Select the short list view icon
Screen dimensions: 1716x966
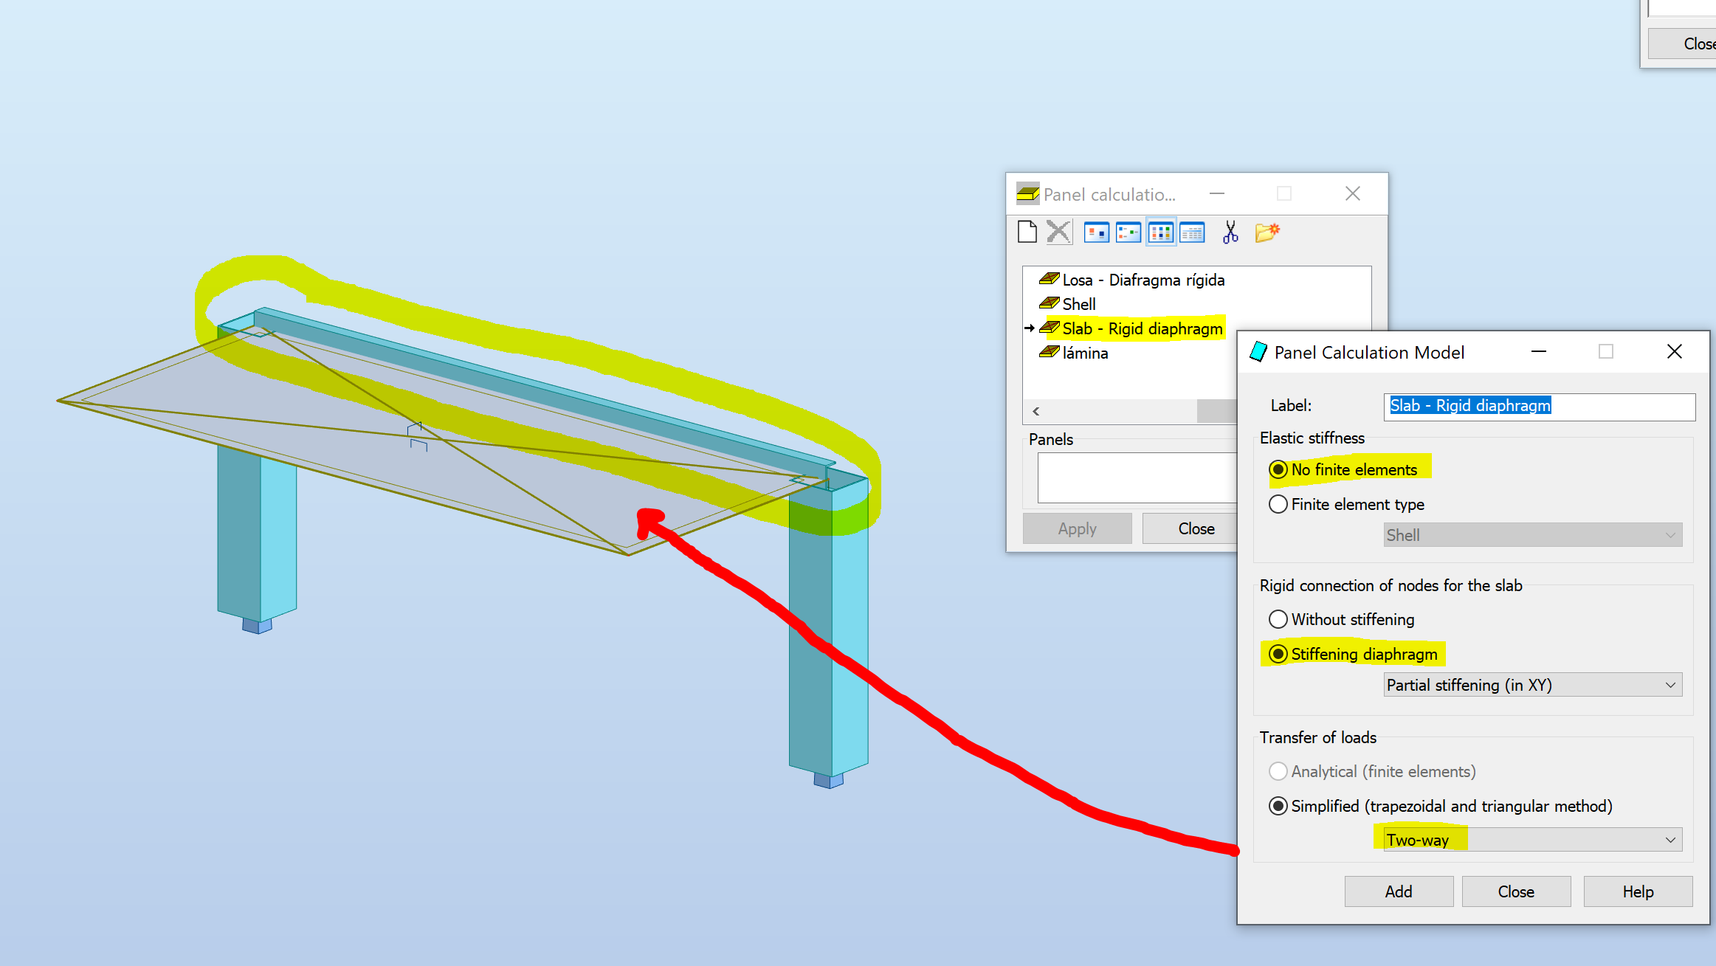click(1161, 232)
